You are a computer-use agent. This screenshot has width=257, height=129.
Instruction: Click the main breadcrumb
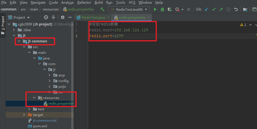34,9
